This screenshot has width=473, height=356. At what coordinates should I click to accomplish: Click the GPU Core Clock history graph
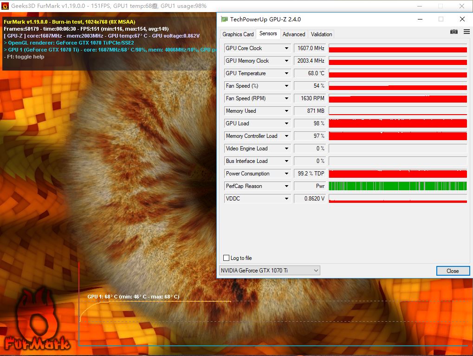click(x=398, y=48)
